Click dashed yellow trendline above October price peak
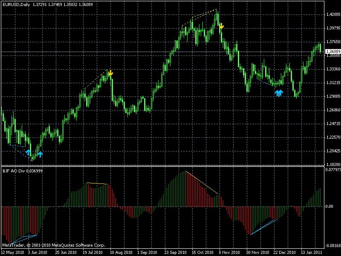The height and width of the screenshot is (256, 341). click(199, 18)
